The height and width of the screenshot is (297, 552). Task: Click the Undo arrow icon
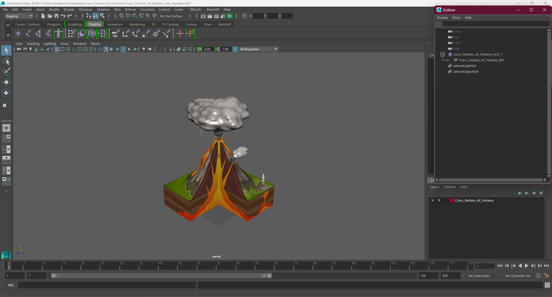pos(63,16)
